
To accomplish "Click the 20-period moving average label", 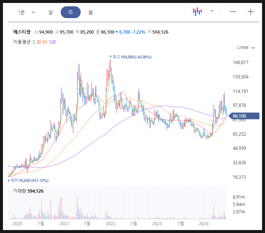I will coord(39,42).
